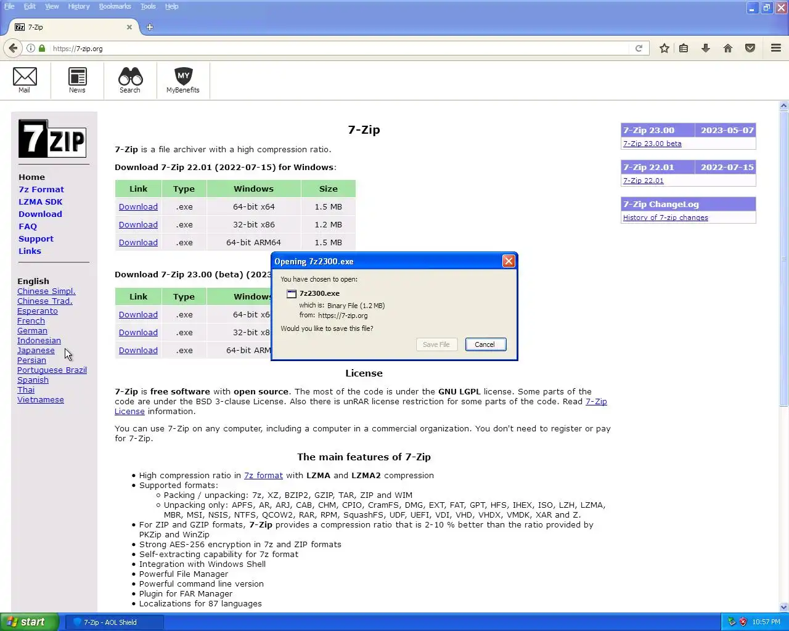Switch language to Portuguese Brazil
This screenshot has width=789, height=631.
[x=52, y=370]
